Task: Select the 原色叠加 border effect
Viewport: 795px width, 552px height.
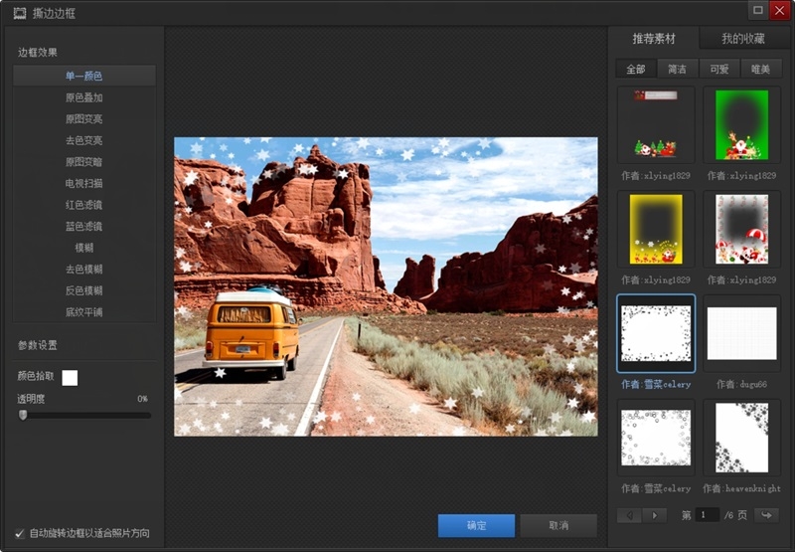Action: point(84,97)
